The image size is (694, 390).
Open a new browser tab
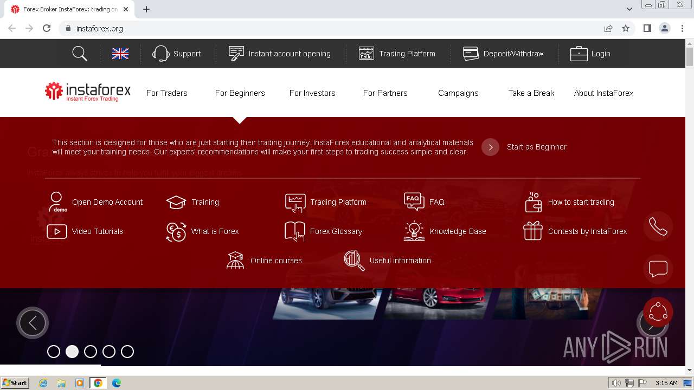(146, 9)
